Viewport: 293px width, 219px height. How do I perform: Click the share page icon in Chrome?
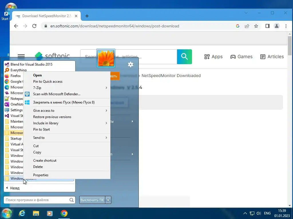(247, 26)
